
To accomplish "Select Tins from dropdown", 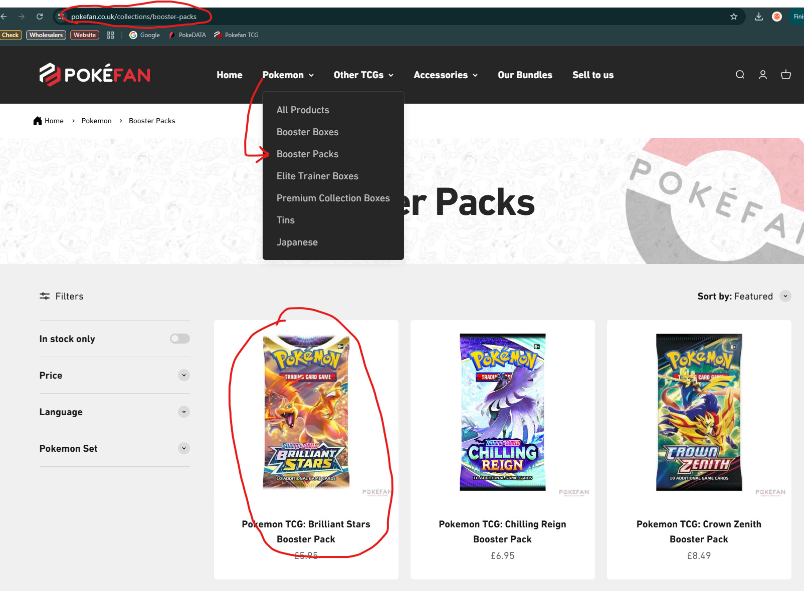I will [x=286, y=220].
